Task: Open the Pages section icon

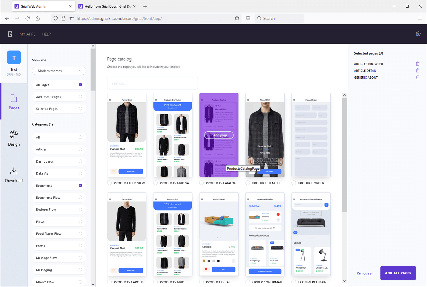Action: tap(14, 98)
